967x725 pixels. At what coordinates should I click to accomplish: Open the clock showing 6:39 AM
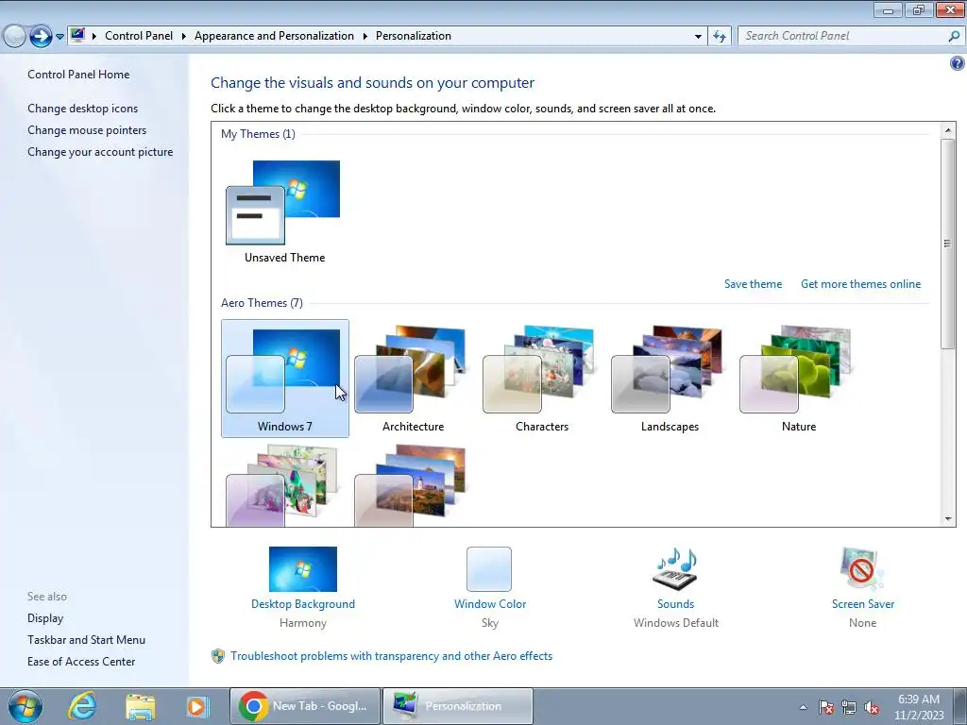[919, 707]
